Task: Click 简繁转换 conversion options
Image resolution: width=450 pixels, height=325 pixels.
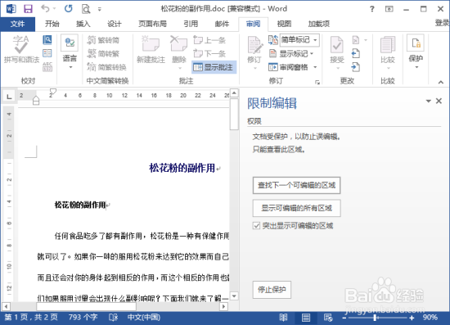Action: click(106, 67)
